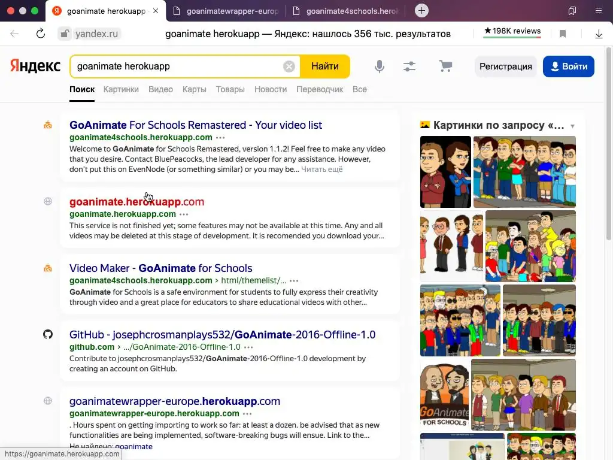Screen dimensions: 613x460
Task: Start voice search with microphone icon
Action: [x=379, y=66]
